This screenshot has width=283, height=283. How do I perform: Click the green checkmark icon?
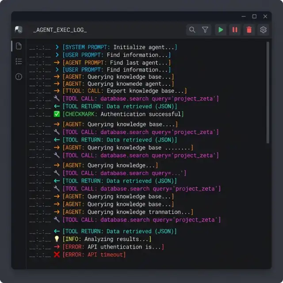pos(57,114)
